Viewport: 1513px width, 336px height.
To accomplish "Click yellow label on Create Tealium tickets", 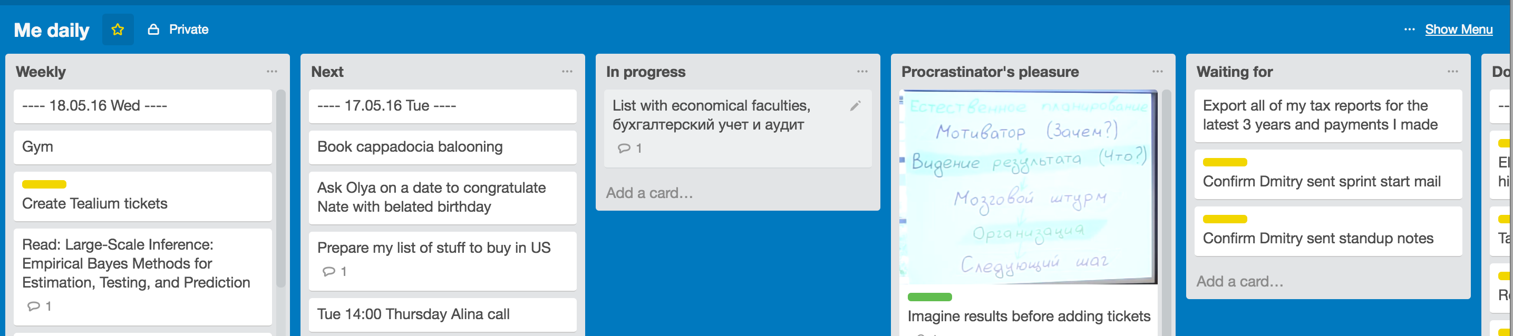I will point(44,184).
